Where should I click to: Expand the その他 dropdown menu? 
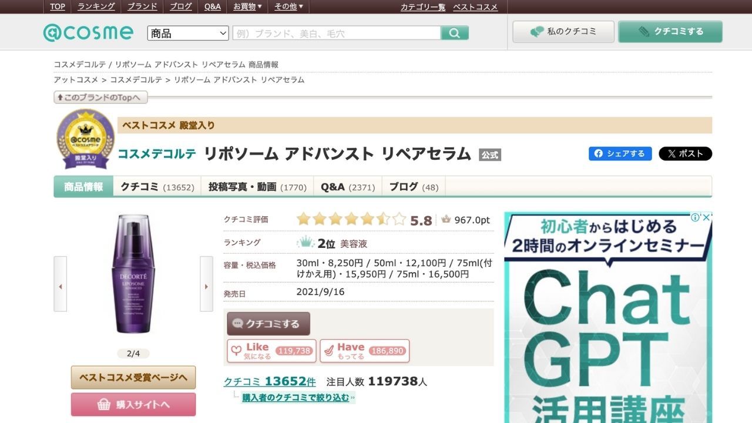point(288,6)
